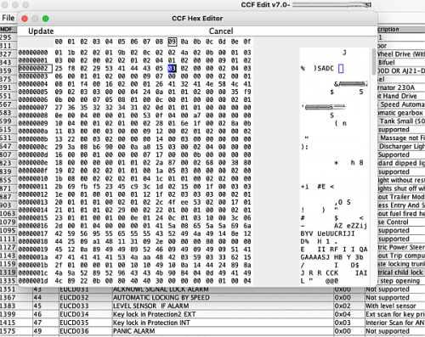The width and height of the screenshot is (425, 337).
Task: Click byte f8 in row 00000002
Action: (x=71, y=68)
